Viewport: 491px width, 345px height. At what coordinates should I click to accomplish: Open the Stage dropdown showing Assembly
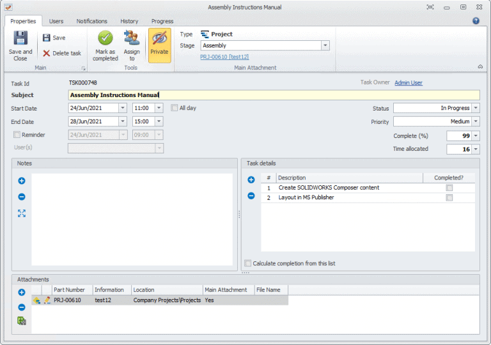pyautogui.click(x=325, y=46)
